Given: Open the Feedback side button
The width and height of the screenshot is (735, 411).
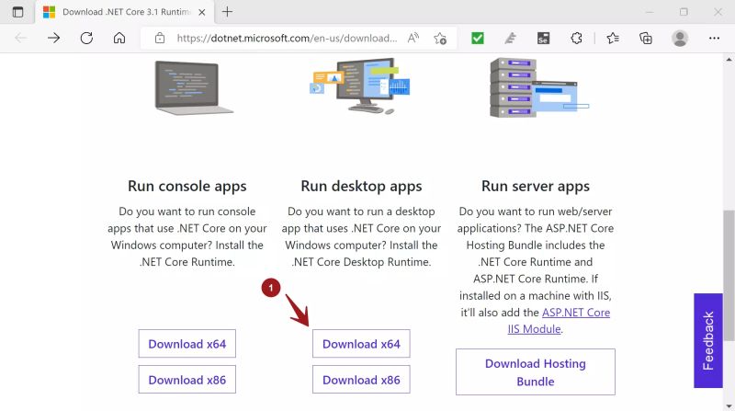Looking at the screenshot, I should pos(708,340).
